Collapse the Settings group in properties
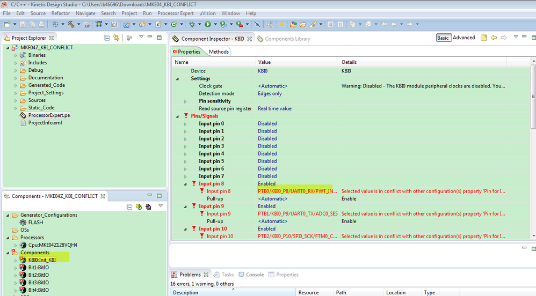This screenshot has height=296, width=536. (x=177, y=79)
